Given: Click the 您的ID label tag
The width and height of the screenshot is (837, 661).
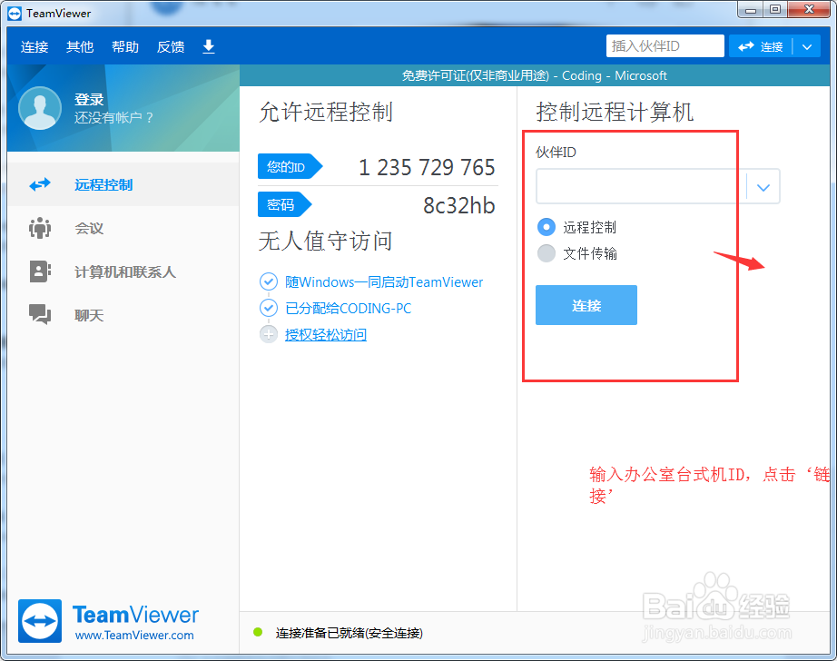Looking at the screenshot, I should [290, 166].
